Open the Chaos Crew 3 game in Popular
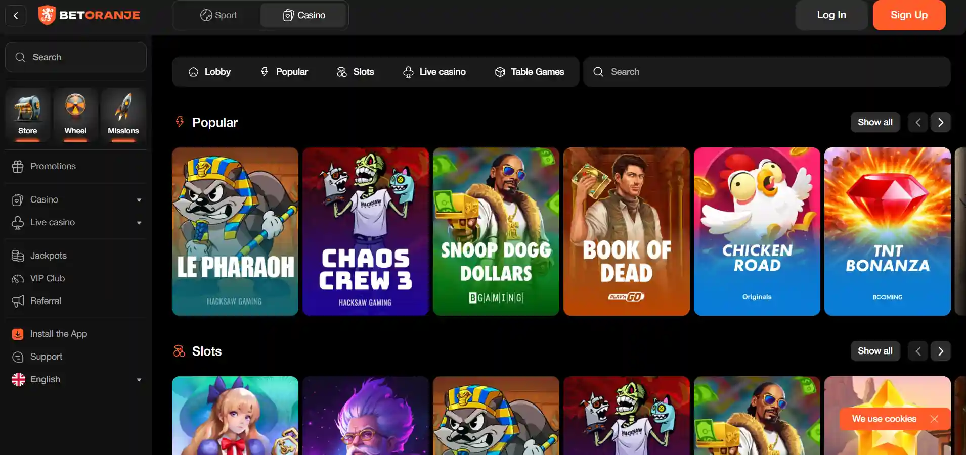Viewport: 966px width, 455px height. pyautogui.click(x=366, y=231)
